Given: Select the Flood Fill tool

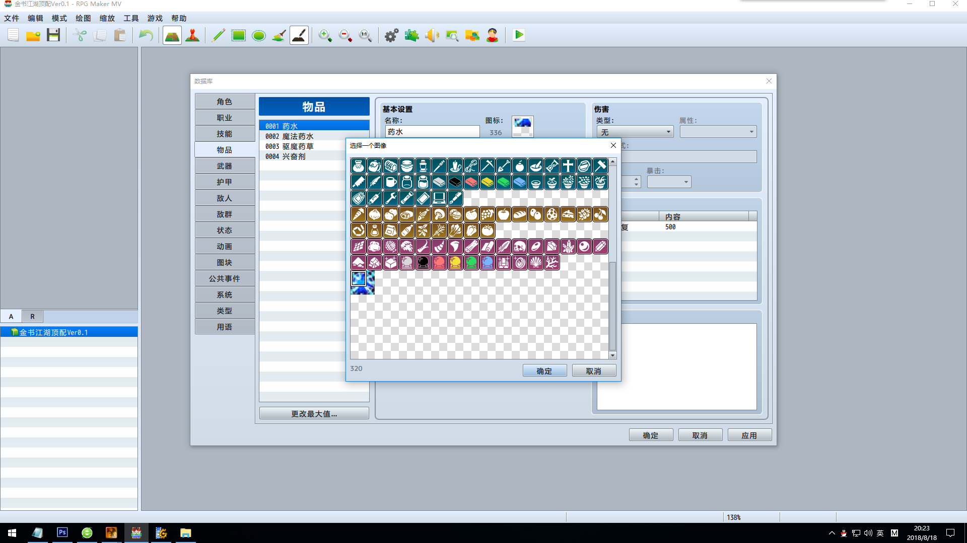Looking at the screenshot, I should click(x=279, y=35).
